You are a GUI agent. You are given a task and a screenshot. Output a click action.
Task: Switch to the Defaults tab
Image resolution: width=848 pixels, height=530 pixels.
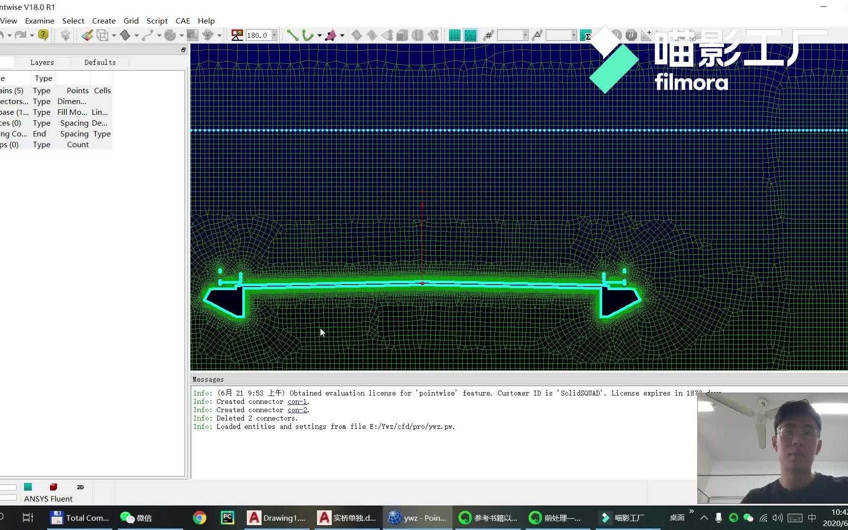[x=100, y=62]
